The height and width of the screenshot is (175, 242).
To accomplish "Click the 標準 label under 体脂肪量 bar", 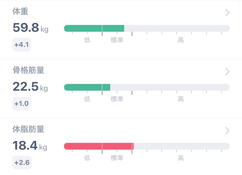I will point(117,158).
